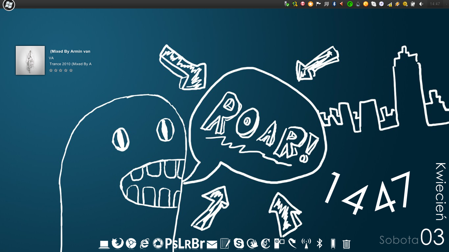Open the notepad icon in dock

pos(225,243)
